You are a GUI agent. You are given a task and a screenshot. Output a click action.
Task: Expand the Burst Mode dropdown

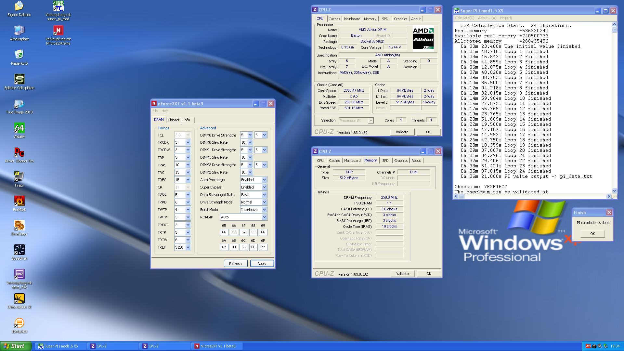point(264,210)
